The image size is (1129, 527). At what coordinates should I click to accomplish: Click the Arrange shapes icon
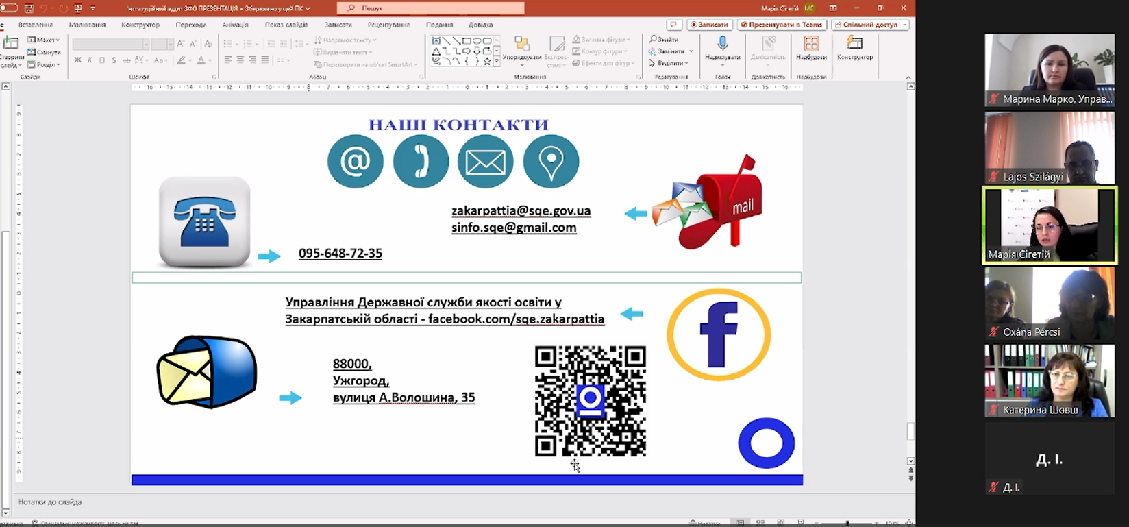pyautogui.click(x=521, y=48)
